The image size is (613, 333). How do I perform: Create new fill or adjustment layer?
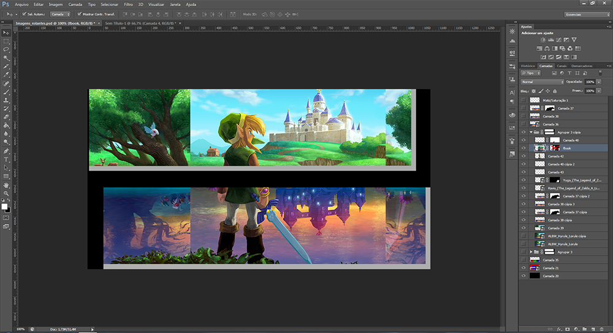[x=576, y=329]
